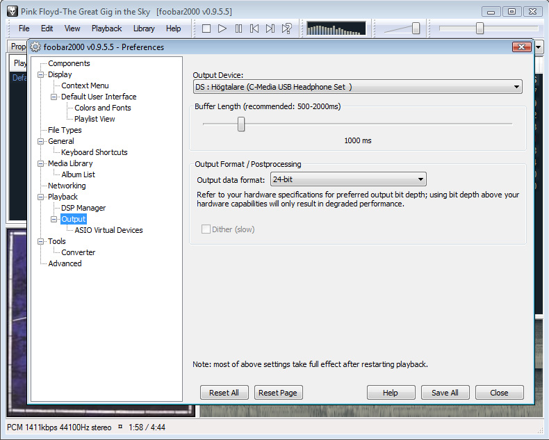The image size is (549, 440).
Task: Collapse the General tree node
Action: click(x=41, y=141)
